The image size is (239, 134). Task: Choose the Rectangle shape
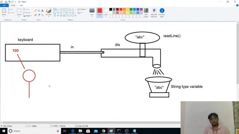click(64, 10)
